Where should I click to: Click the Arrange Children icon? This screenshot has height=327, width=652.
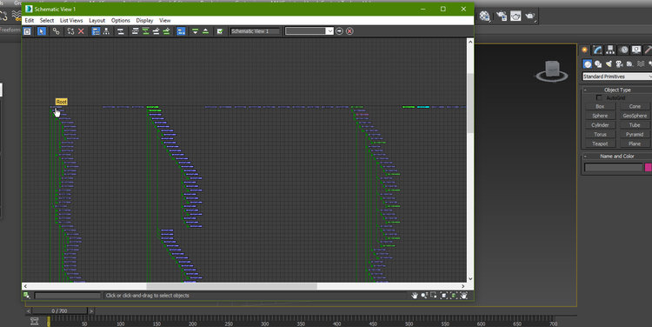click(x=135, y=31)
